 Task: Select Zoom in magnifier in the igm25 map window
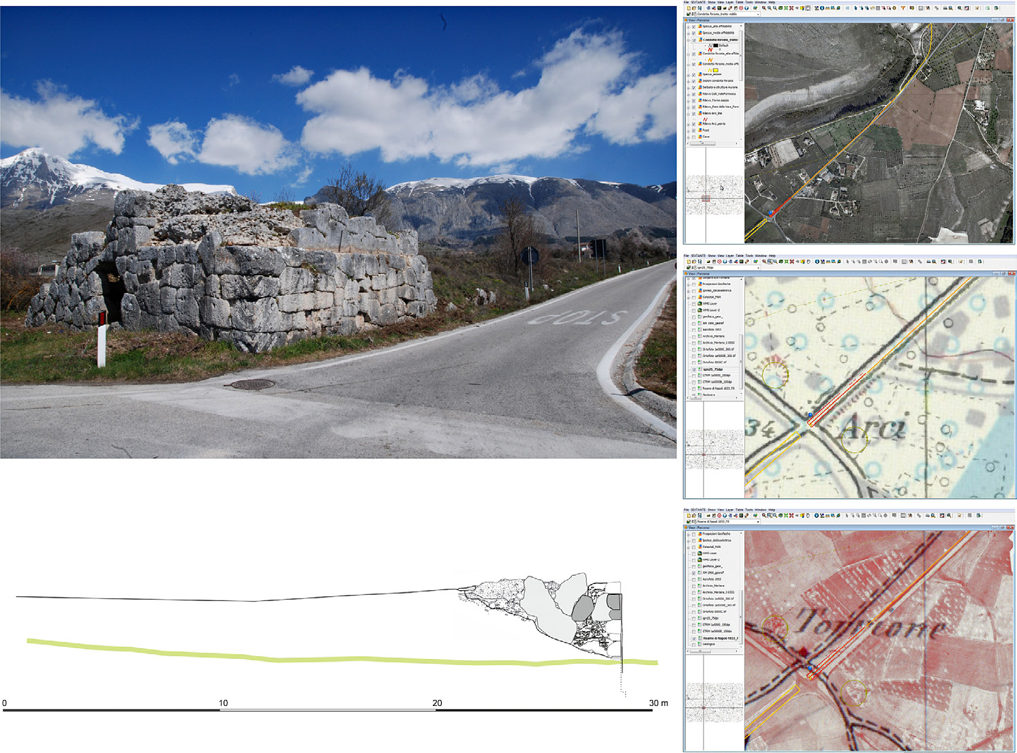pos(764,262)
